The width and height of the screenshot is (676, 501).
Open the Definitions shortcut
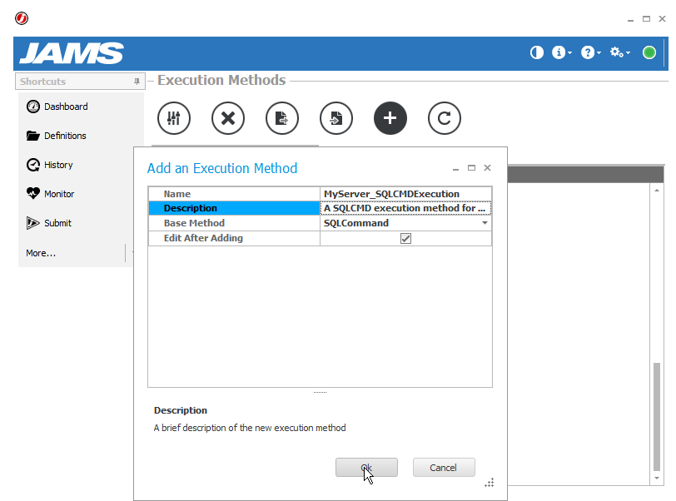click(65, 136)
